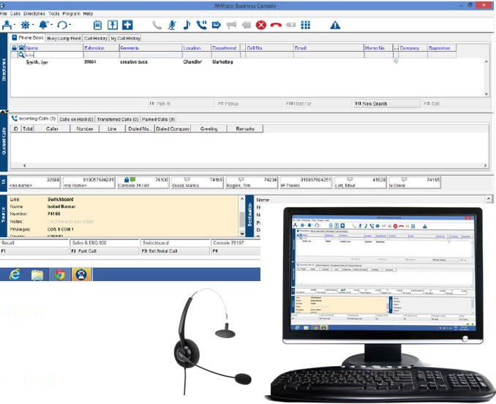The height and width of the screenshot is (404, 496).
Task: Click the F3 Set Serial Call button
Action: [x=175, y=251]
